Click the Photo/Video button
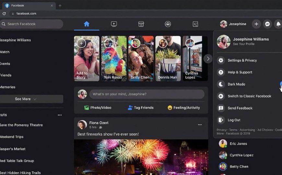 [x=98, y=108]
